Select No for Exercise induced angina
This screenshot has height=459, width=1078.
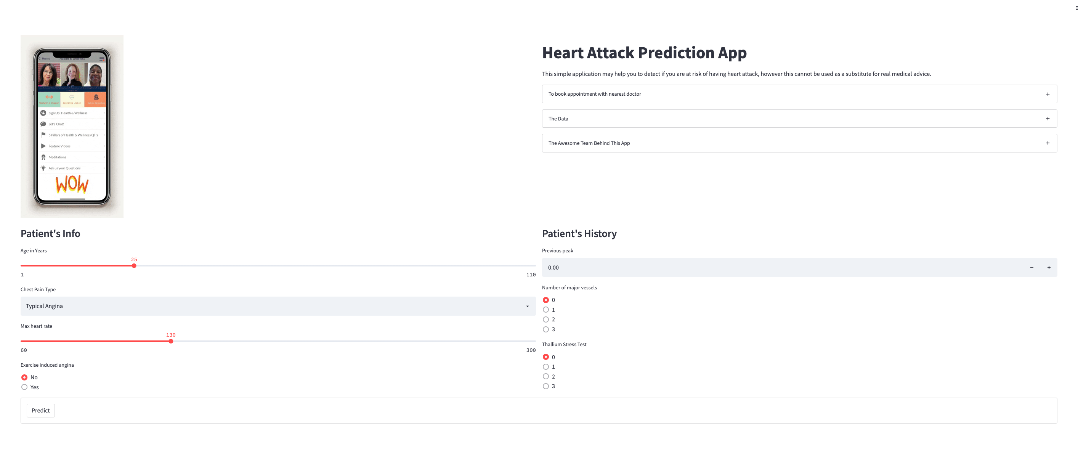pyautogui.click(x=24, y=377)
